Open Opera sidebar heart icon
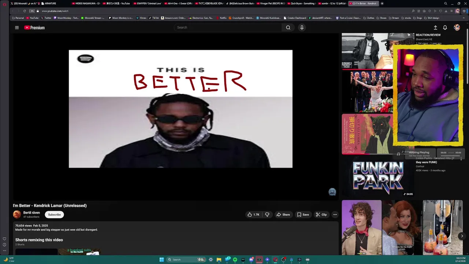This screenshot has height=264, width=469. pos(4,239)
